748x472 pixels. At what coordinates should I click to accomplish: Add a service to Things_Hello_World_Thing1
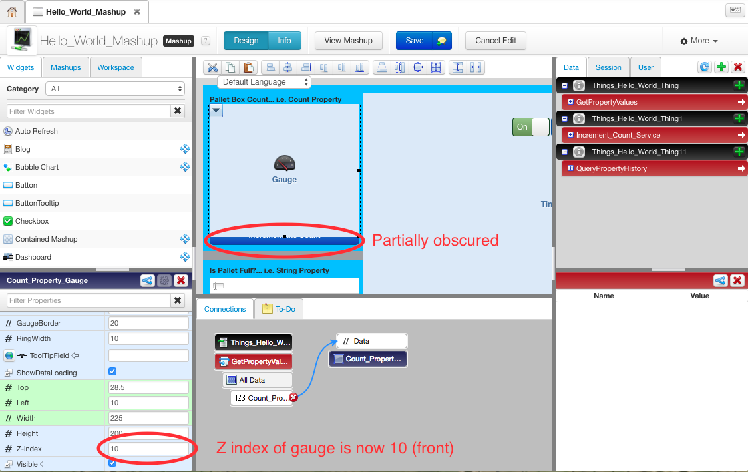click(x=739, y=118)
